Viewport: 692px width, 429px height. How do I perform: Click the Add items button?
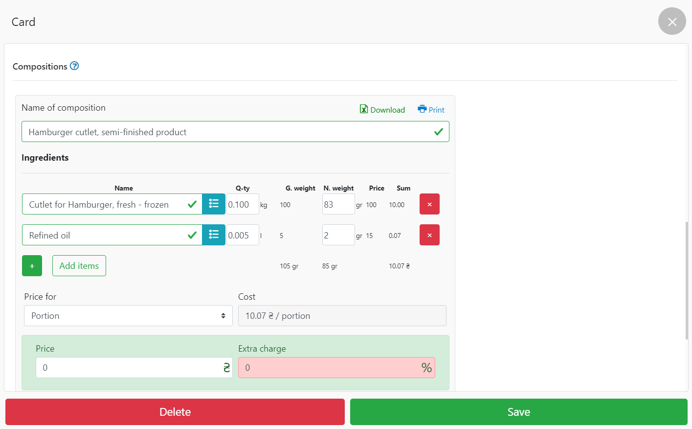(79, 266)
